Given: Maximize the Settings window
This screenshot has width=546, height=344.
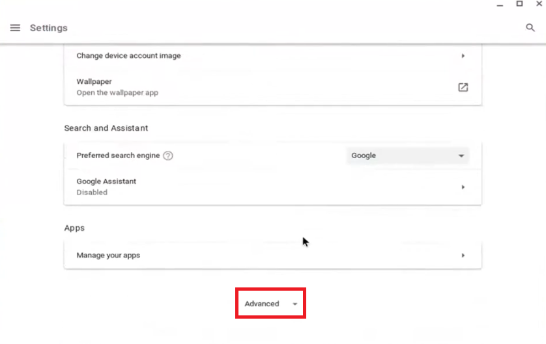Looking at the screenshot, I should pyautogui.click(x=519, y=4).
